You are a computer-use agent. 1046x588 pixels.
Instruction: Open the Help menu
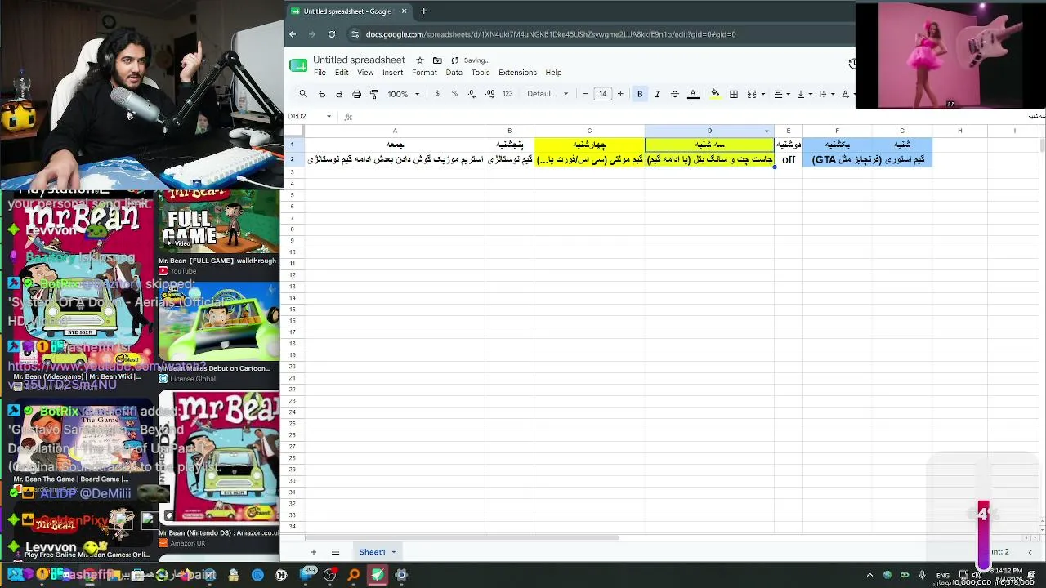[553, 73]
